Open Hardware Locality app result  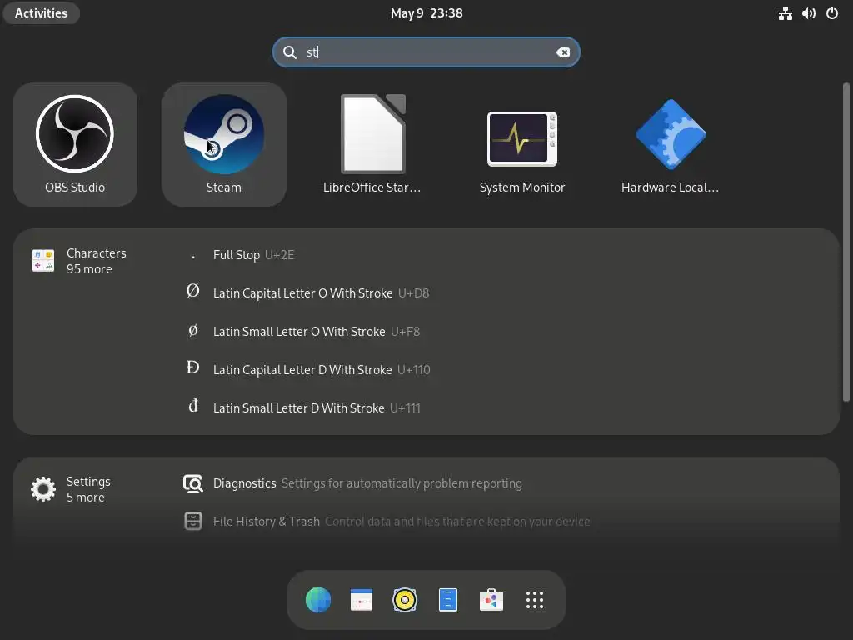click(671, 145)
